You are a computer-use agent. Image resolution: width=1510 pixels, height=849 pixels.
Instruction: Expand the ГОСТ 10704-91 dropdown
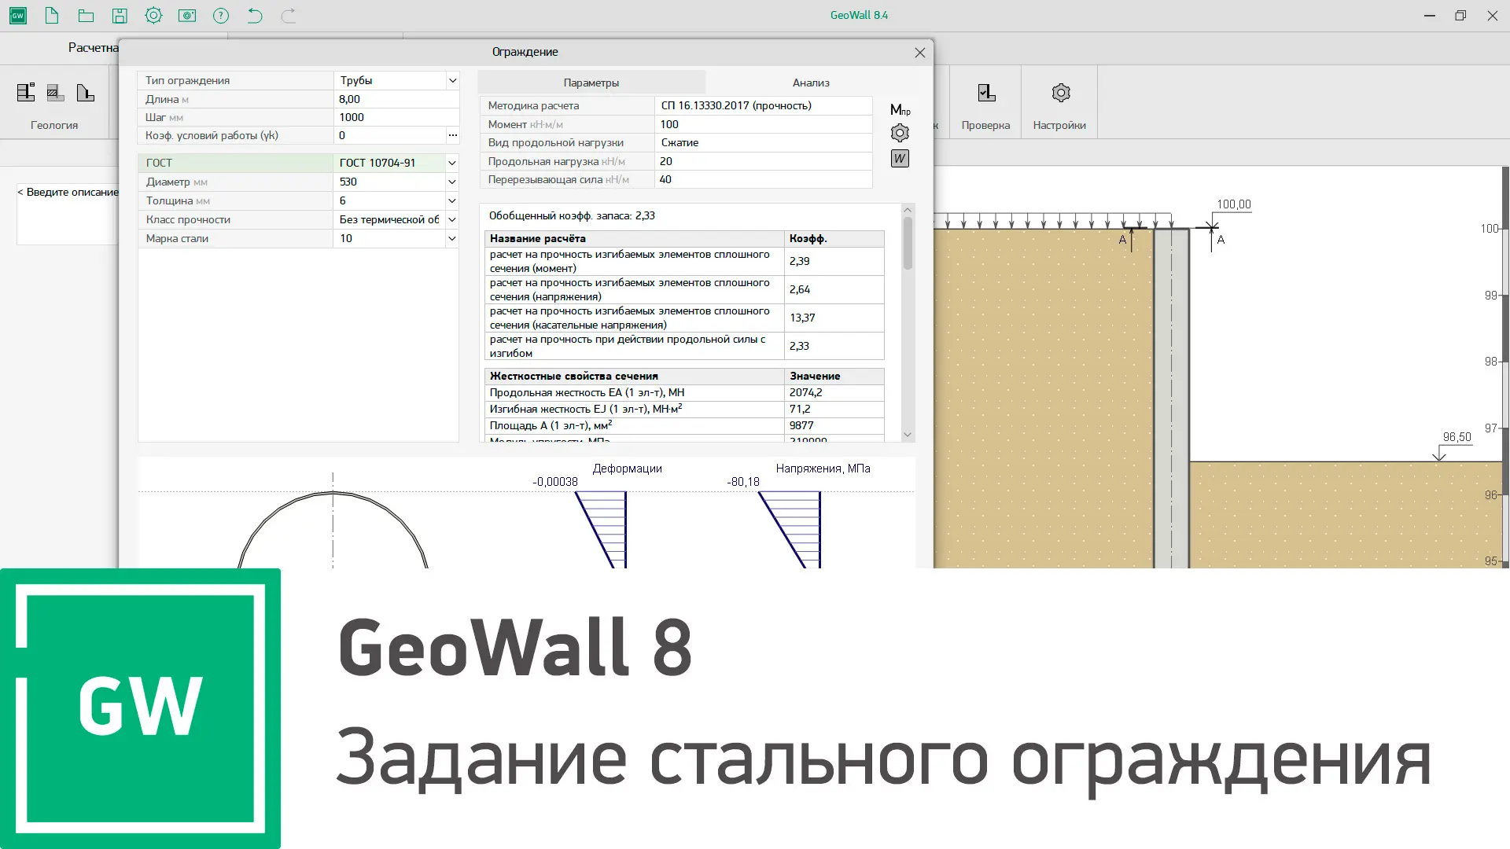[x=452, y=163]
